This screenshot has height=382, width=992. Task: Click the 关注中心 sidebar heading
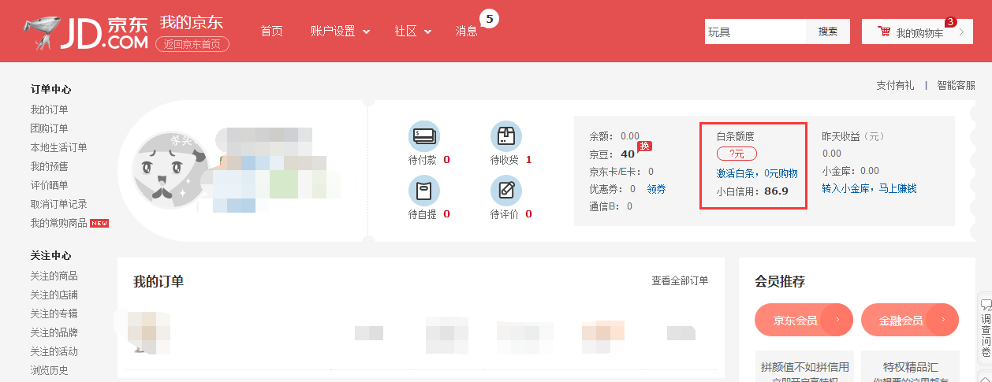coord(50,255)
